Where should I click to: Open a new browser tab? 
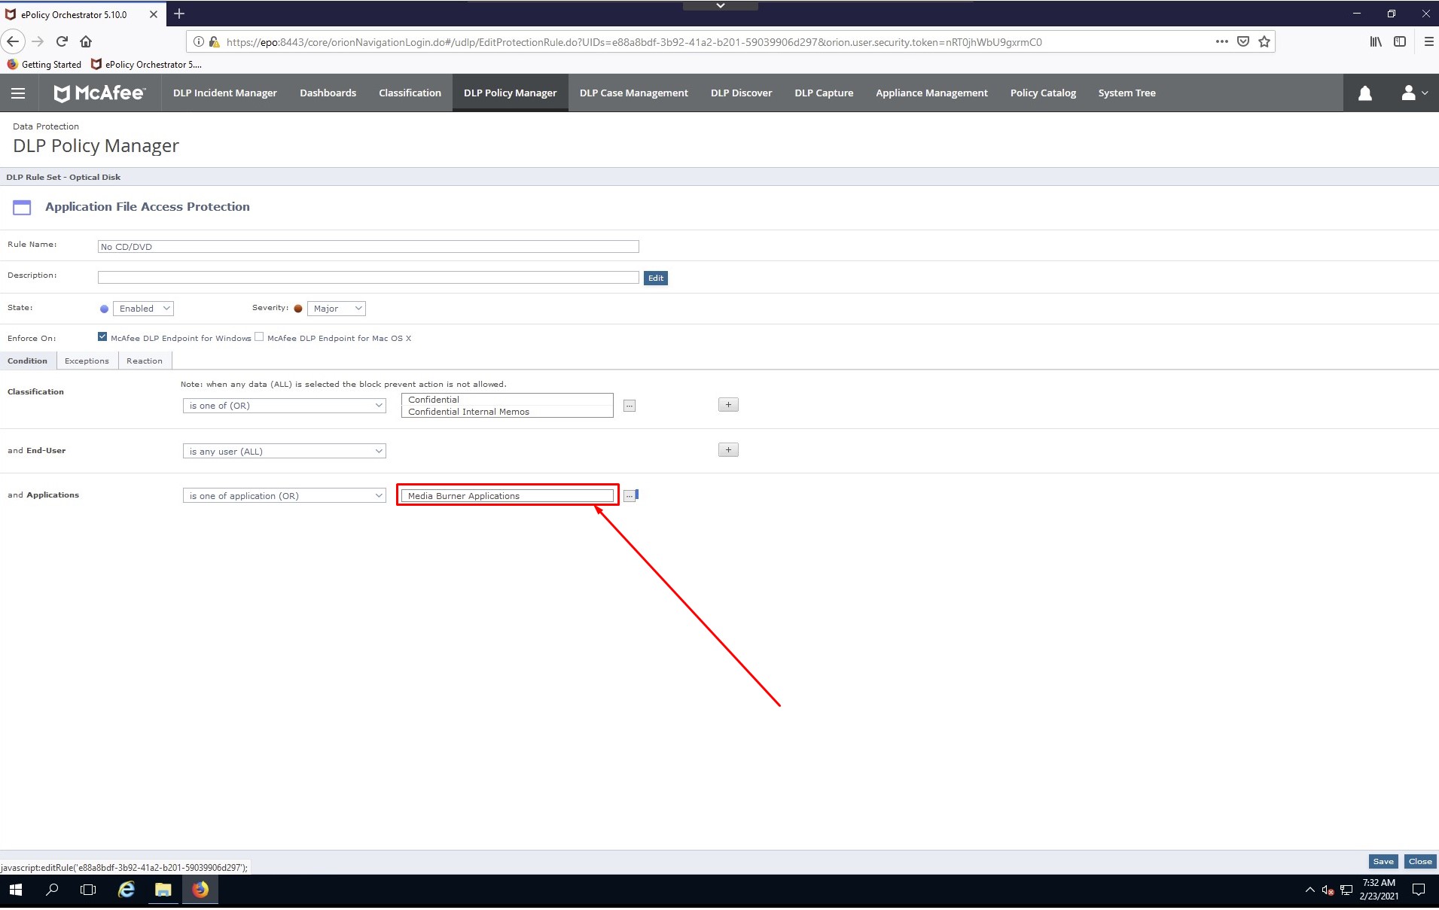click(x=179, y=14)
